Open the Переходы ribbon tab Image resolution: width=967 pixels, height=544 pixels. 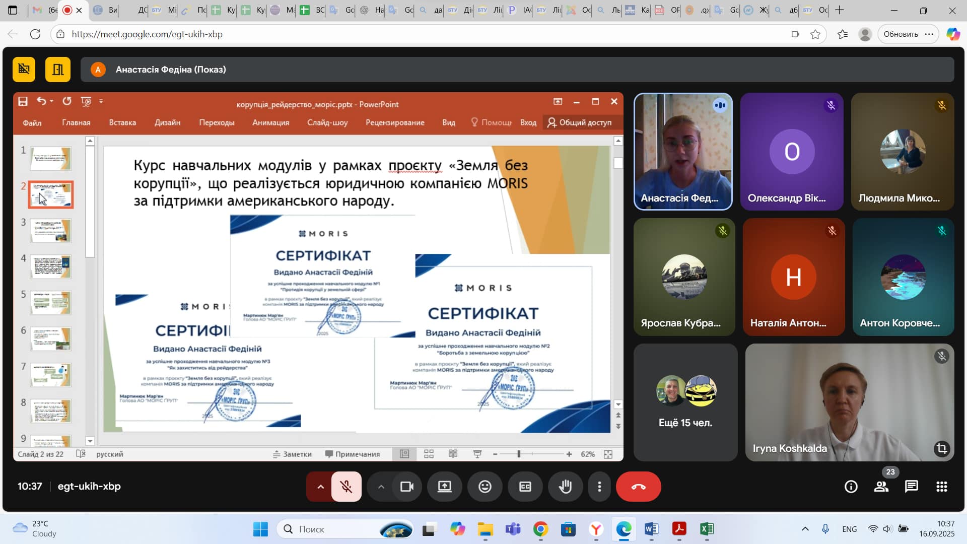click(217, 122)
